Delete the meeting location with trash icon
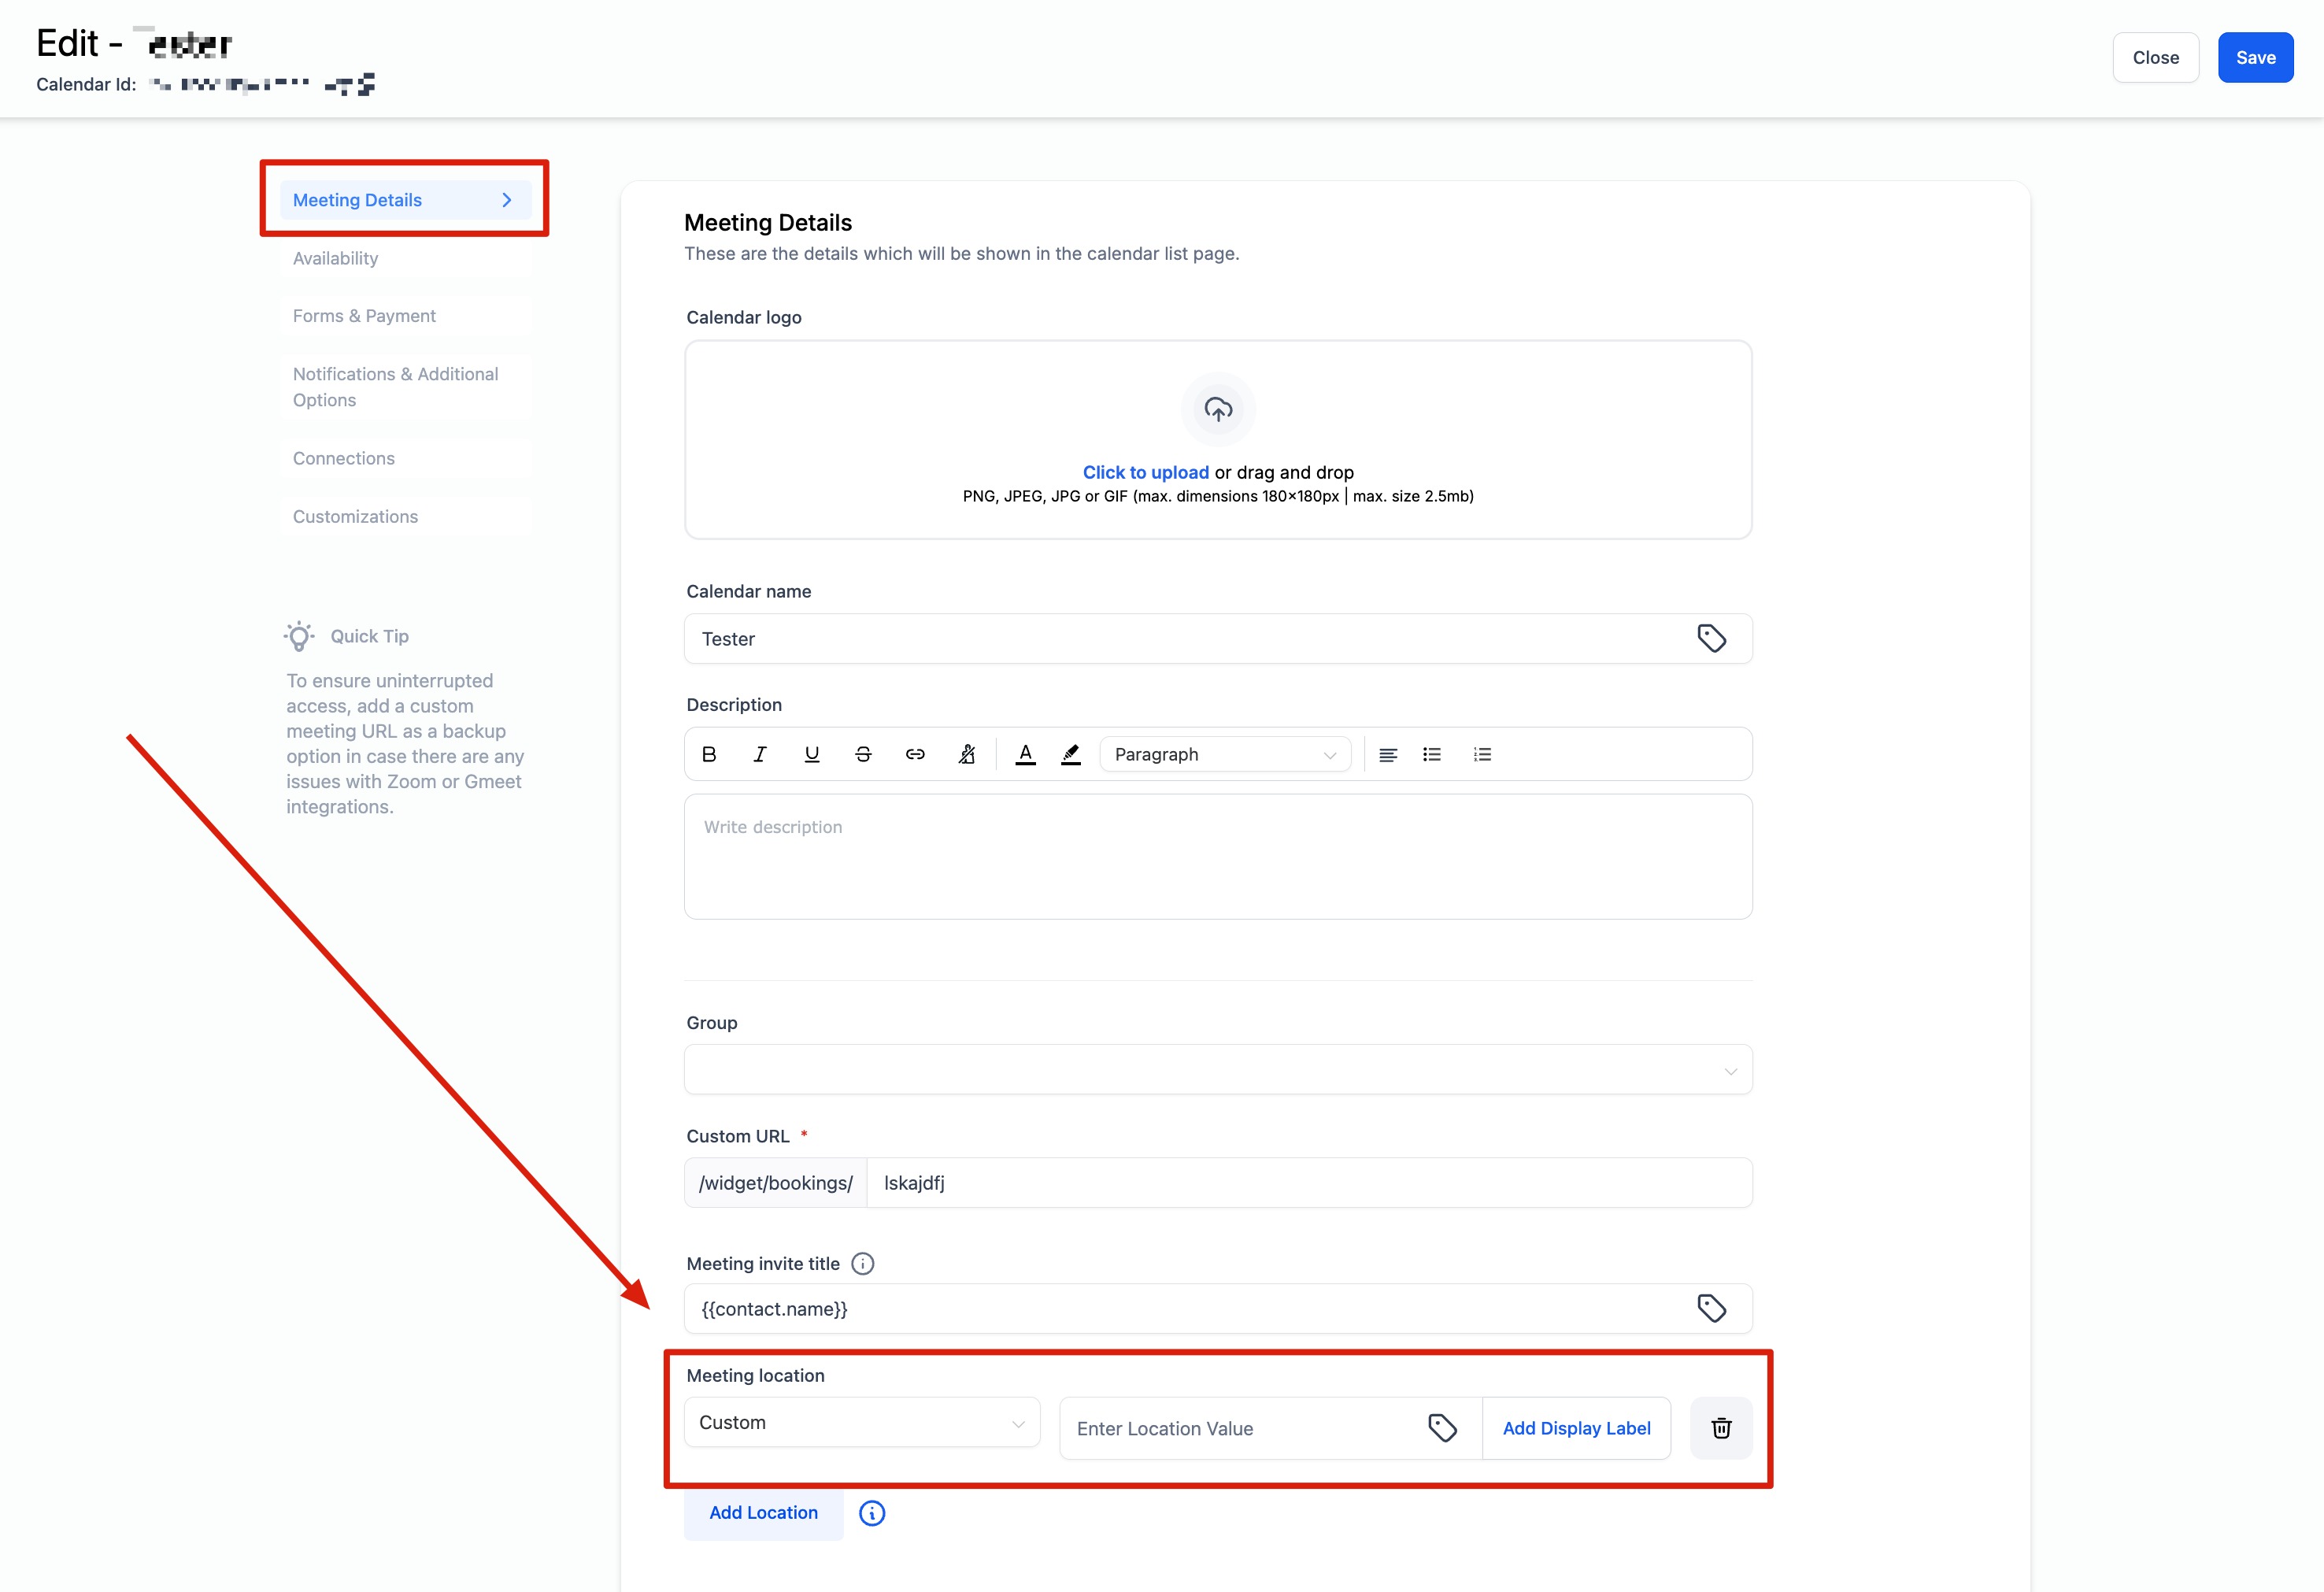Screen dimensions: 2324x1592 (1721, 1428)
